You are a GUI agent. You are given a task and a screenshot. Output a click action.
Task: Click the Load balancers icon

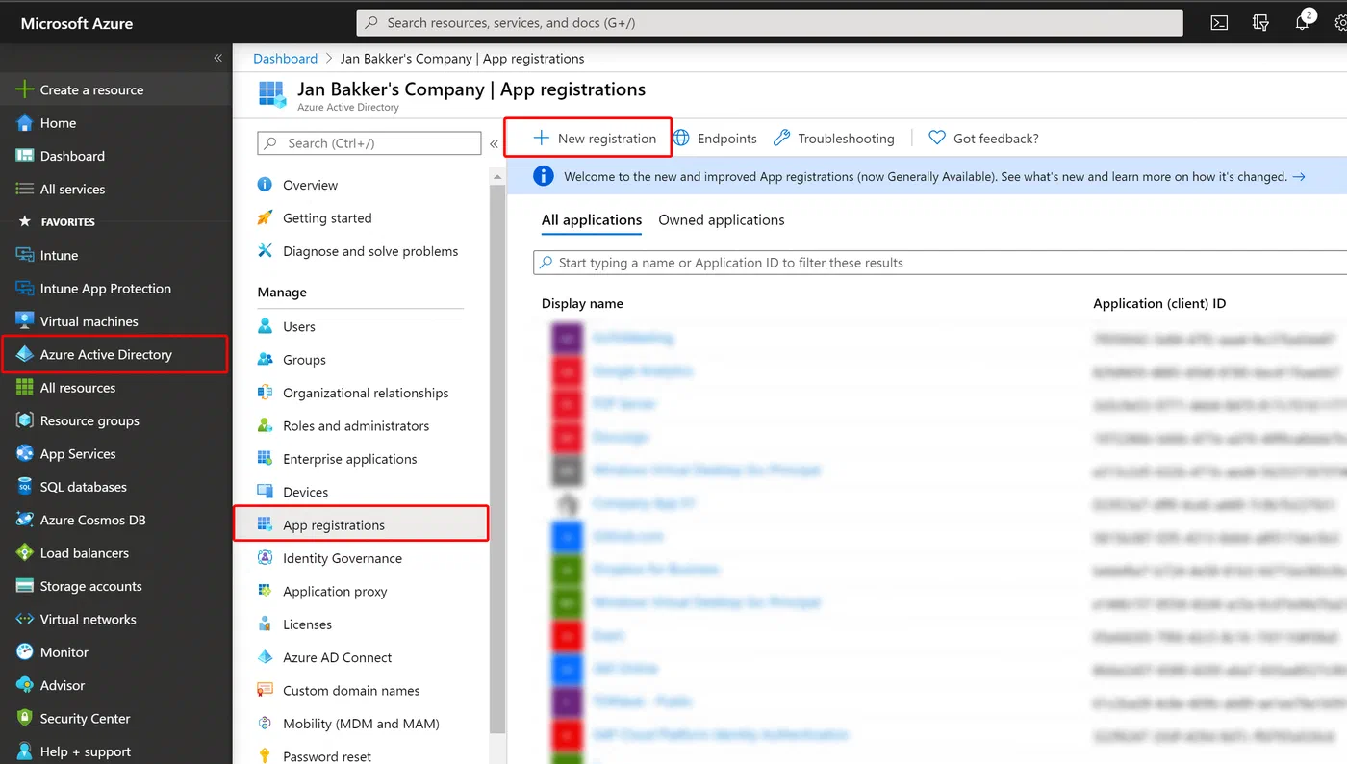pyautogui.click(x=24, y=553)
